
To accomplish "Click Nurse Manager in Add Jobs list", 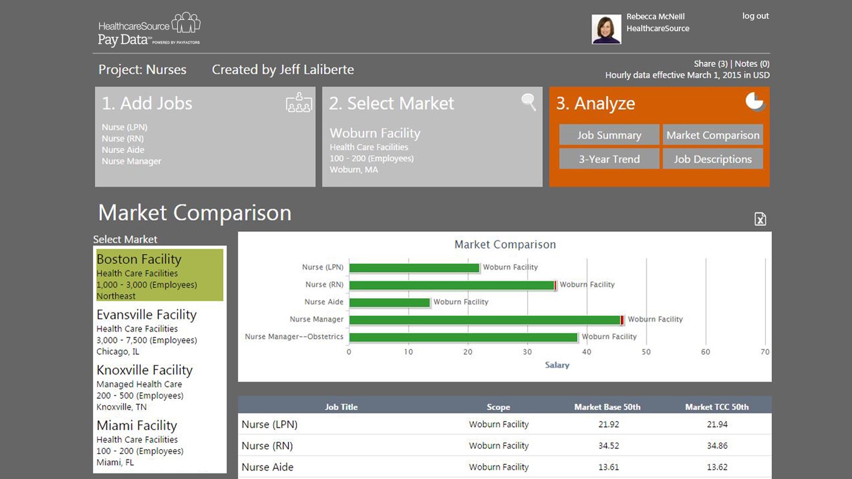I will [x=131, y=161].
